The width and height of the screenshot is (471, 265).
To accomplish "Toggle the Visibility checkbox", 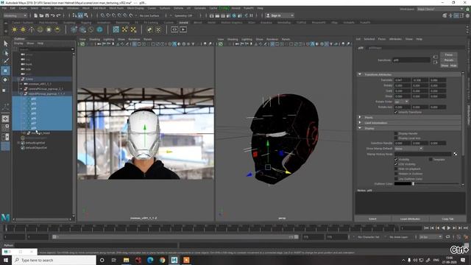I will (x=396, y=160).
